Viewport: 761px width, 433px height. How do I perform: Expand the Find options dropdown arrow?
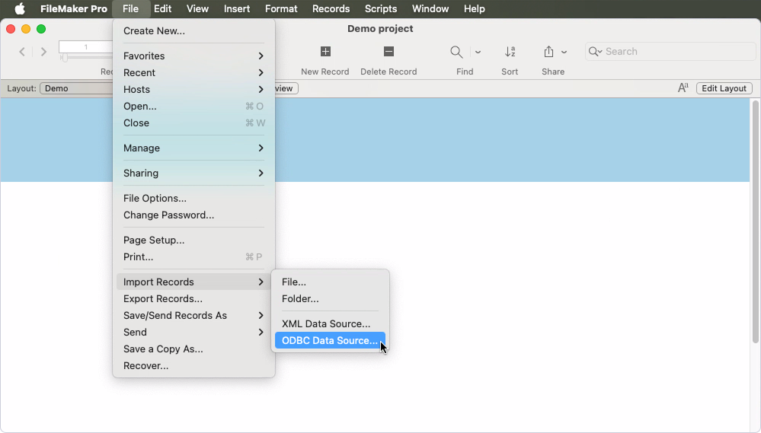(478, 52)
